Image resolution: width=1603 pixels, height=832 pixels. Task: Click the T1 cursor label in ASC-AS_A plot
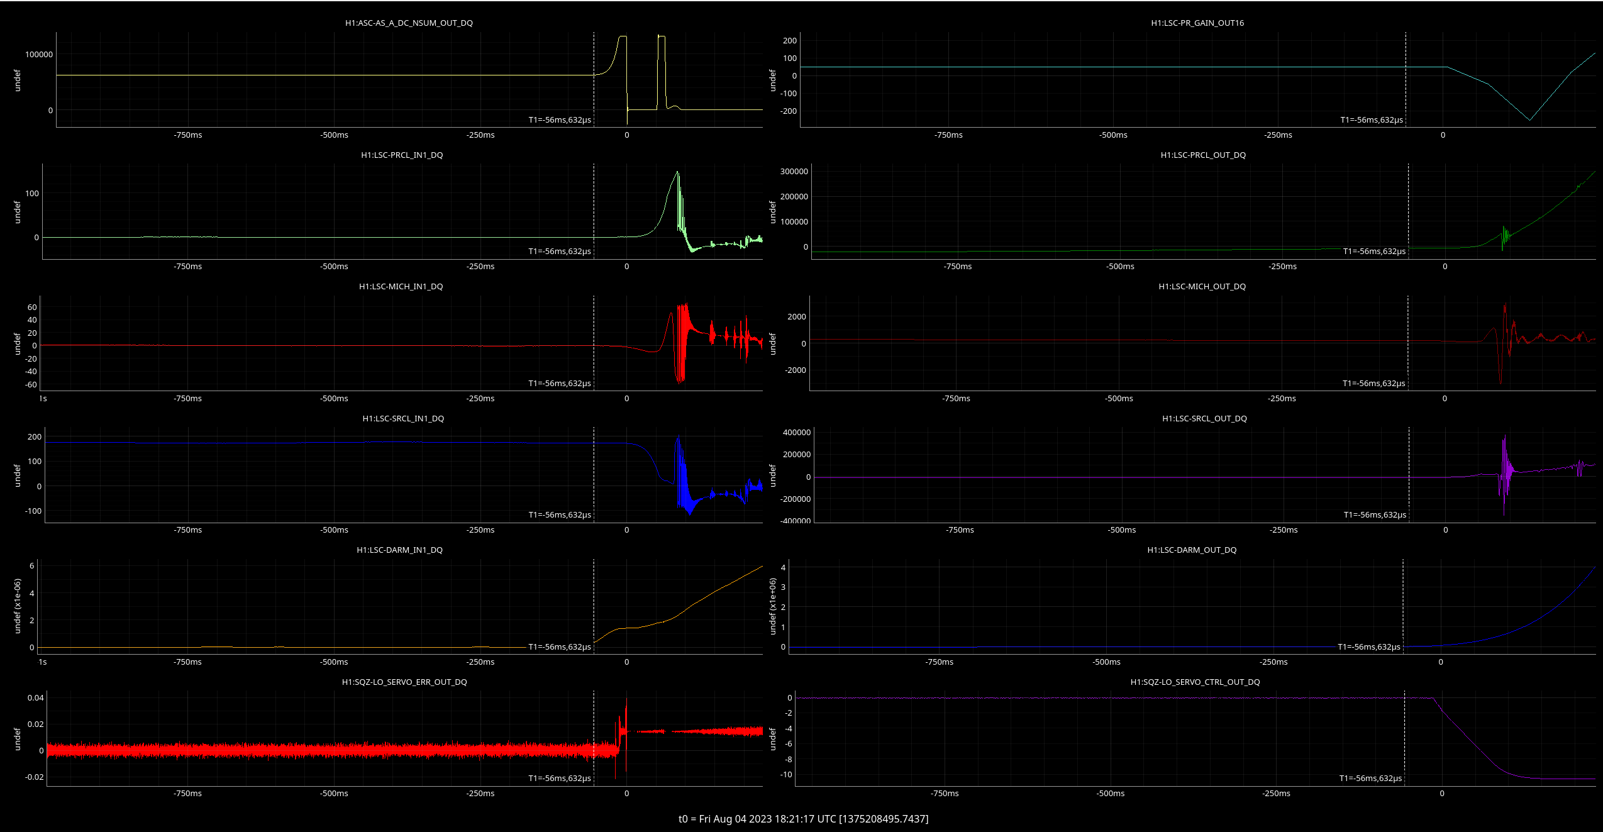[x=560, y=120]
